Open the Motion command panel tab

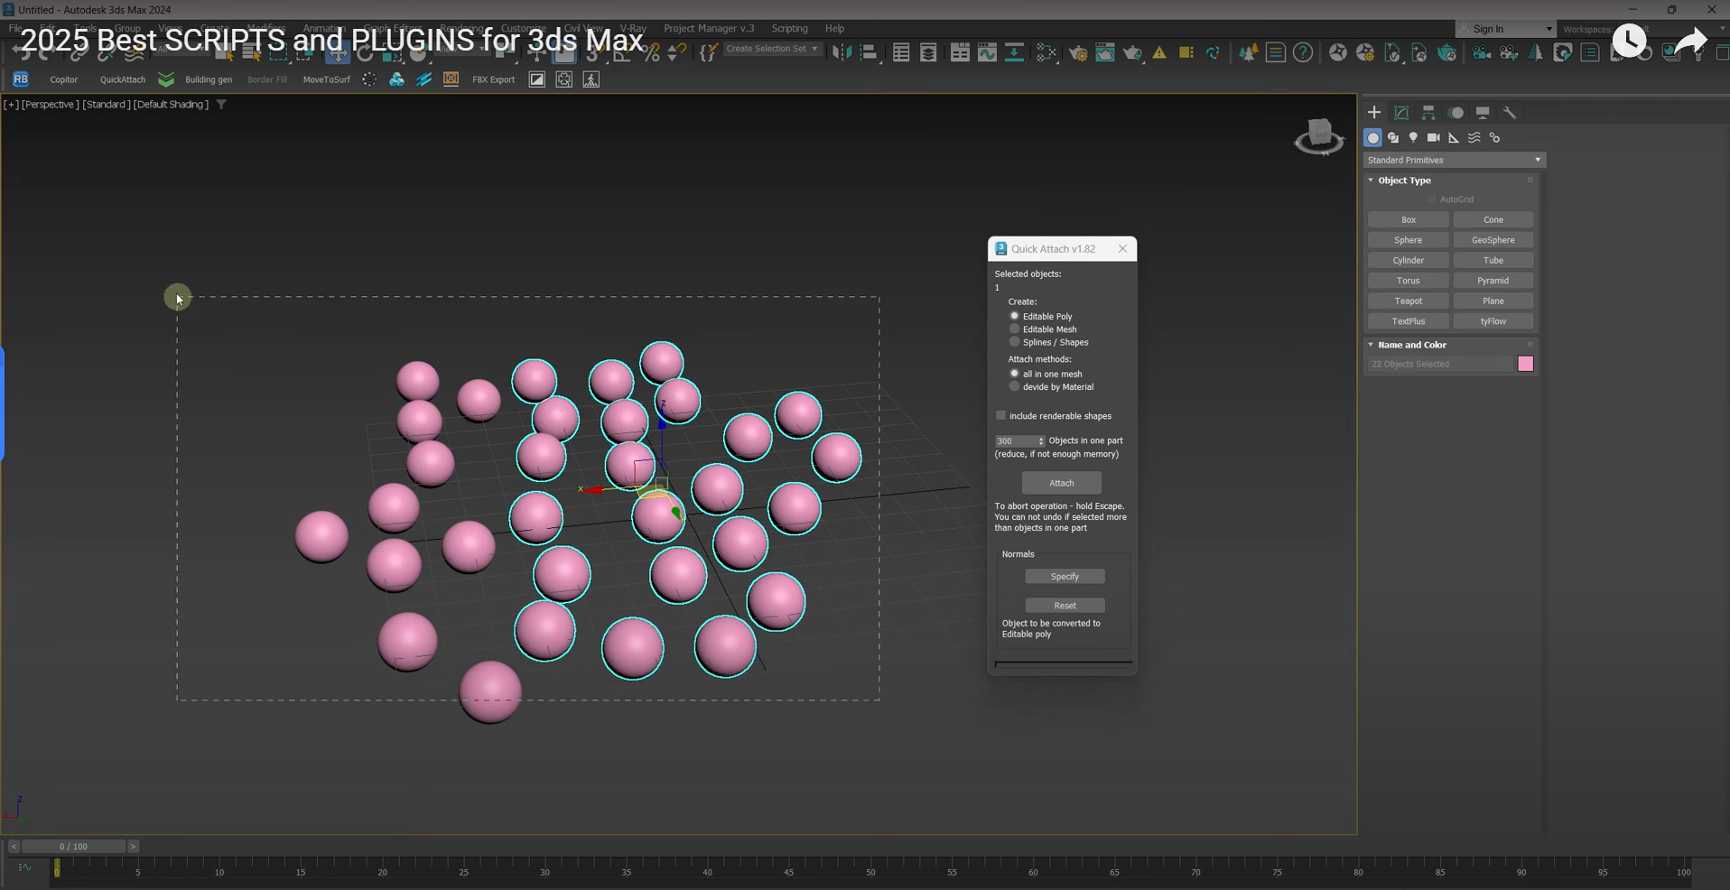pyautogui.click(x=1456, y=113)
